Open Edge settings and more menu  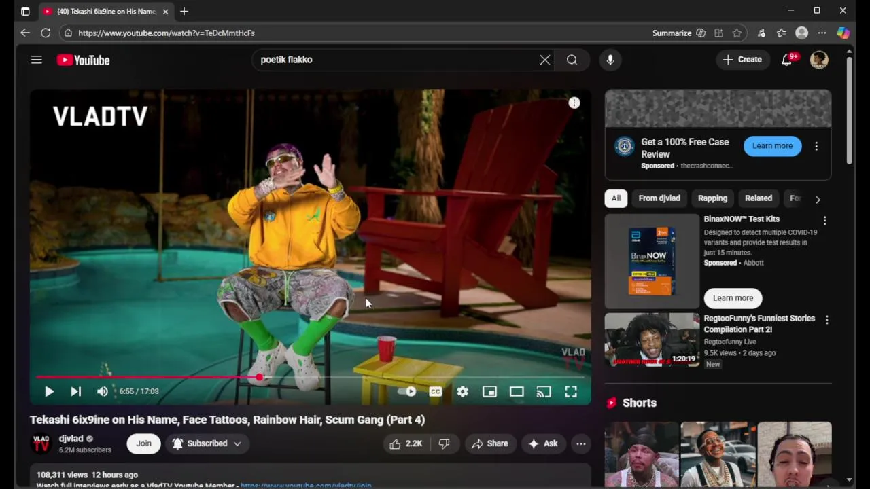coord(822,33)
